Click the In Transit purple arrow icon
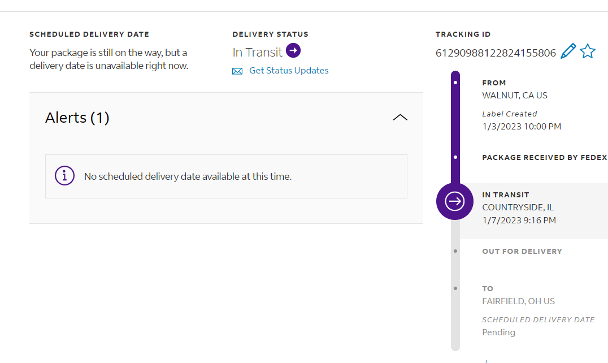This screenshot has height=363, width=608. (x=293, y=51)
